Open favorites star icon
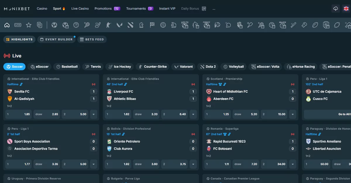Image resolution: width=351 pixels, height=183 pixels. 29,25
